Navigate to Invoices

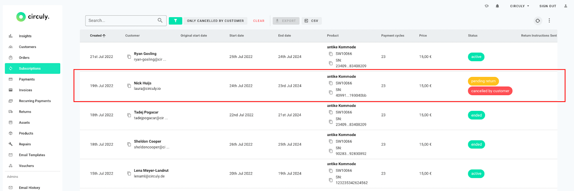click(x=33, y=90)
